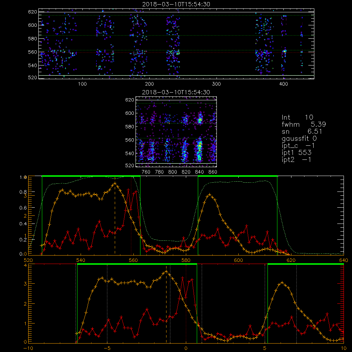The width and height of the screenshot is (352, 352).
Task: Click the orange dashed vertical marker in the bottom plot
Action: point(166,304)
